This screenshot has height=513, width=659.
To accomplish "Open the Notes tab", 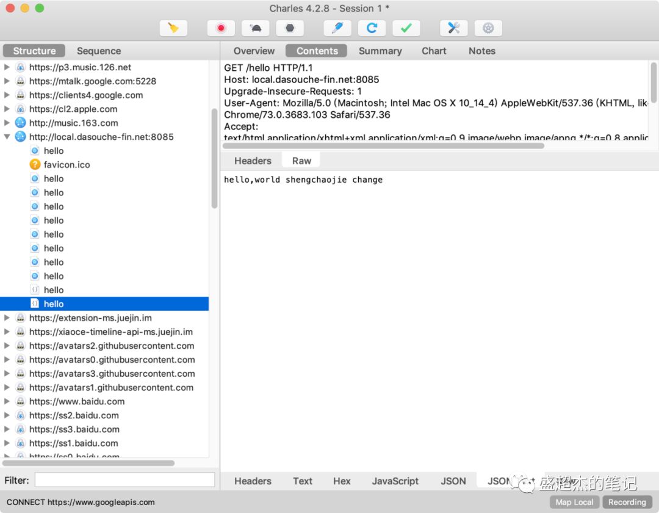I will 481,51.
